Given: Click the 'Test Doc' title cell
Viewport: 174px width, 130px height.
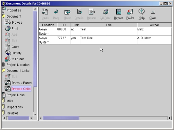Looking at the screenshot, I should tap(109, 40).
